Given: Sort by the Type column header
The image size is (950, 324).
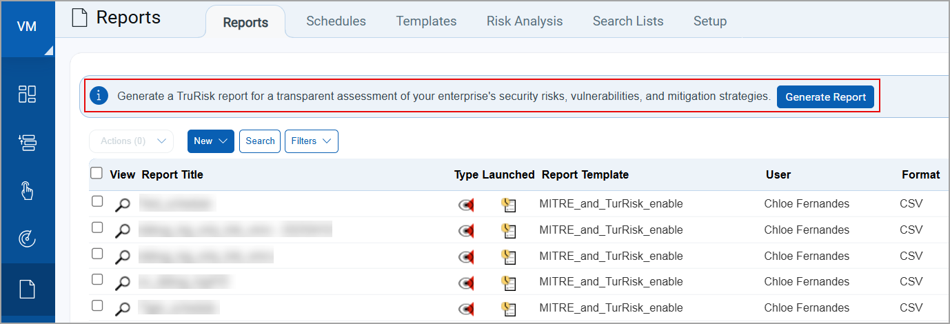Looking at the screenshot, I should pos(466,174).
